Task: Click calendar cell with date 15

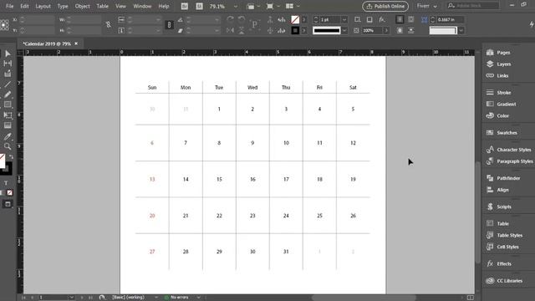Action: coord(219,179)
